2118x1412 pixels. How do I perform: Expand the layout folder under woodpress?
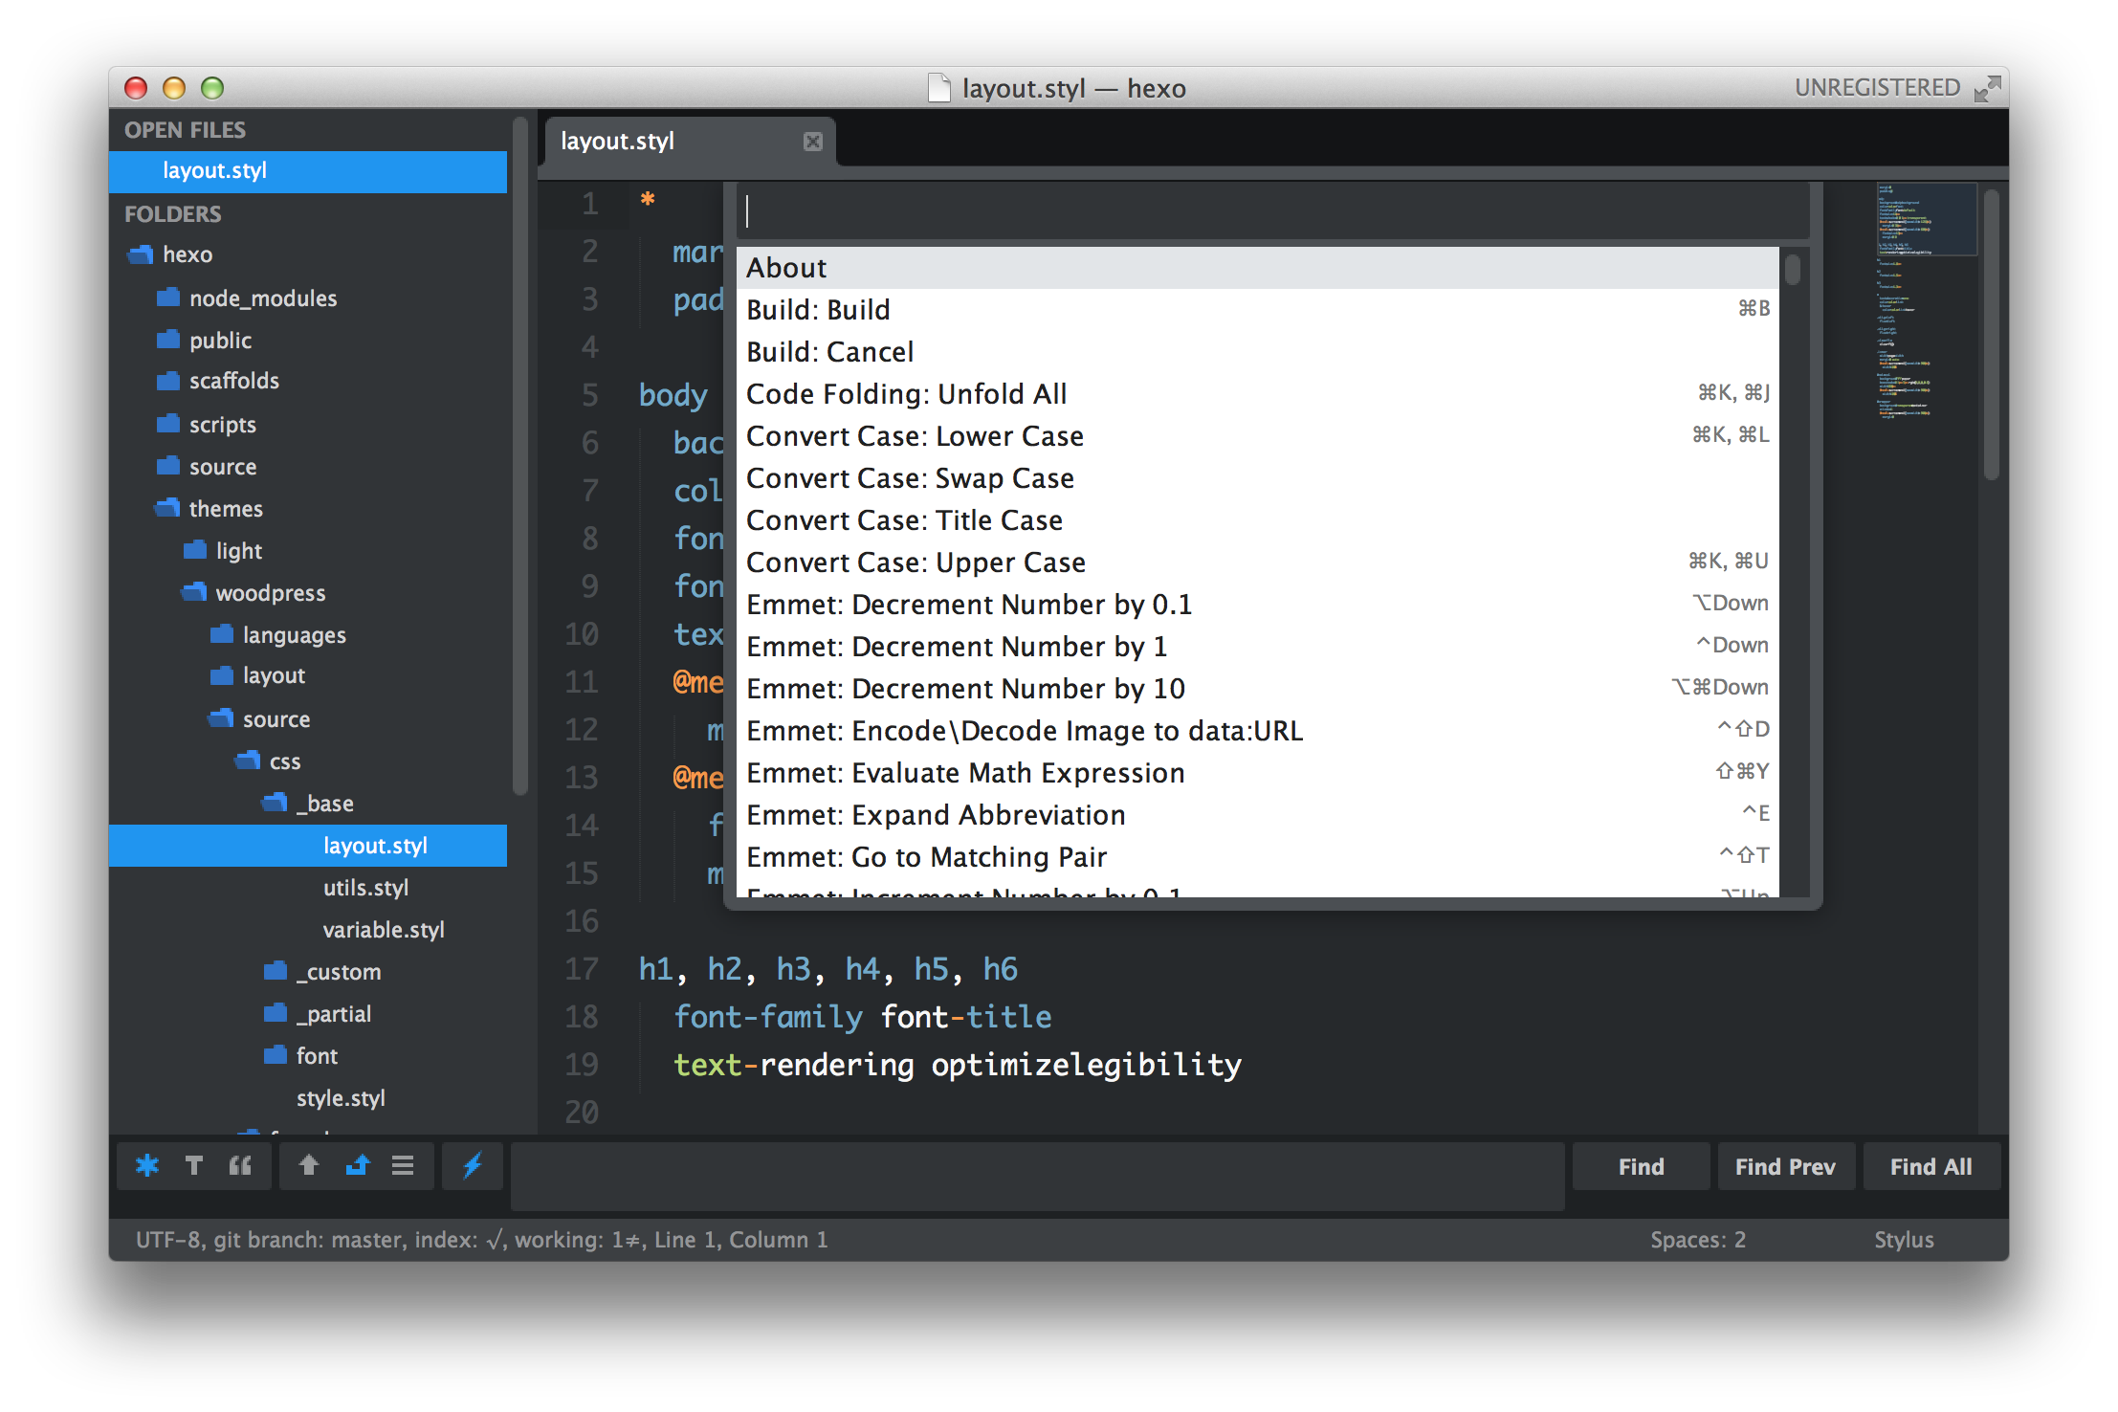(222, 675)
